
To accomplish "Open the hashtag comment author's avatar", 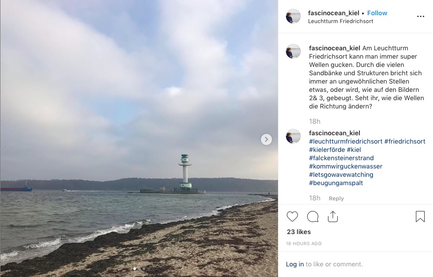I will 293,136.
